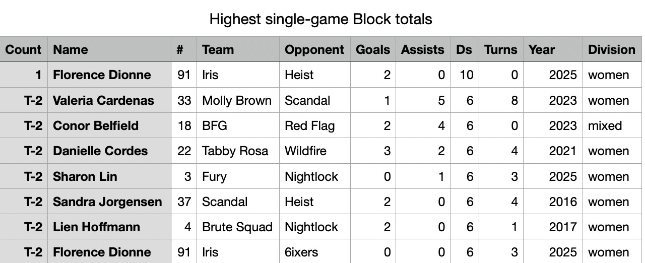Click the Valeria Cardenas name cell
Viewport: 645px width, 263px height.
[109, 100]
